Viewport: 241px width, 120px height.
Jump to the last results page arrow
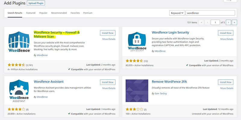[234, 22]
